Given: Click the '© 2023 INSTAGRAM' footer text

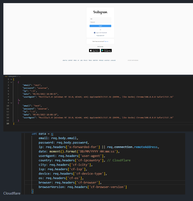Looking at the screenshot, I should (133, 60).
